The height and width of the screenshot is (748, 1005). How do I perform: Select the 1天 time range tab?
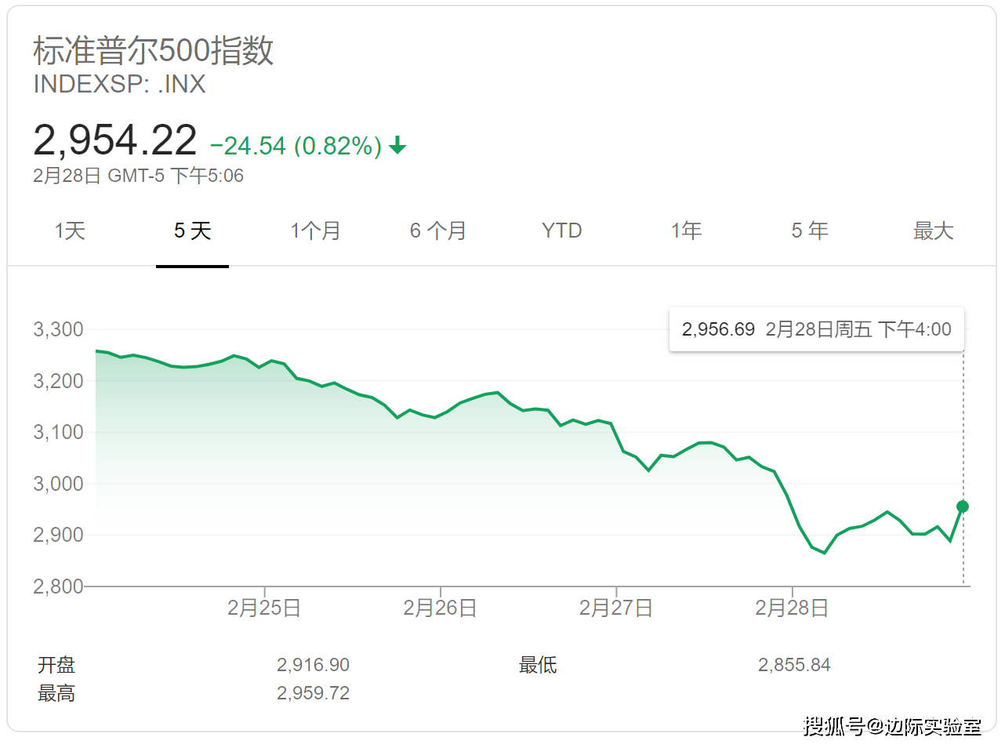70,231
